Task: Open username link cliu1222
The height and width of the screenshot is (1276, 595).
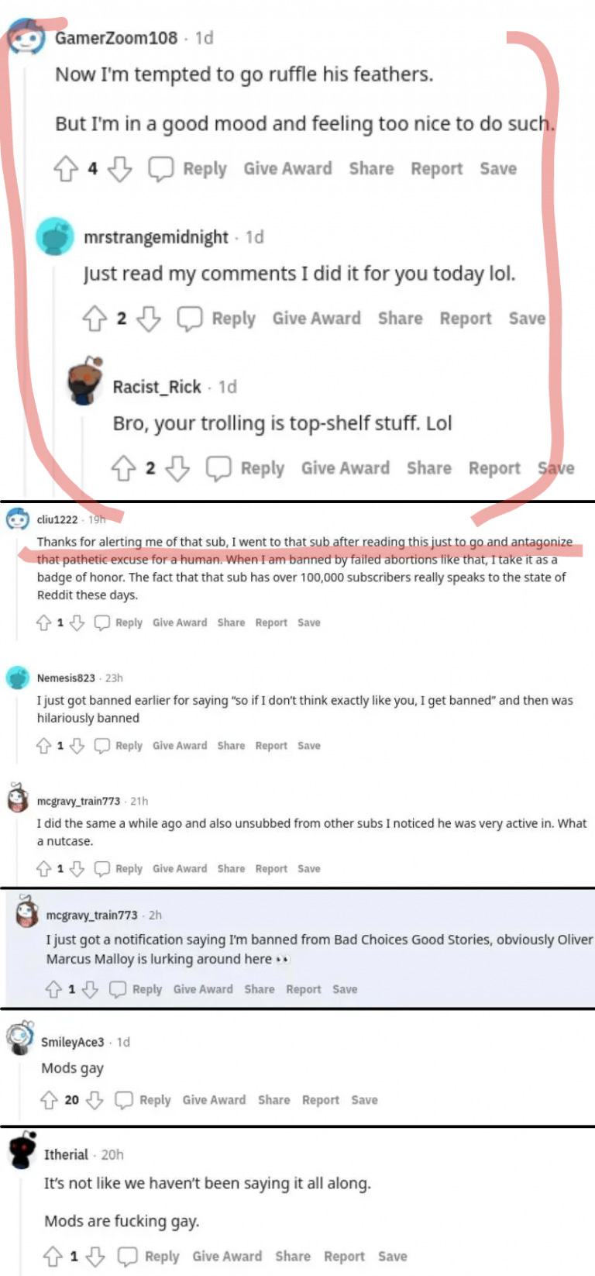Action: [57, 519]
